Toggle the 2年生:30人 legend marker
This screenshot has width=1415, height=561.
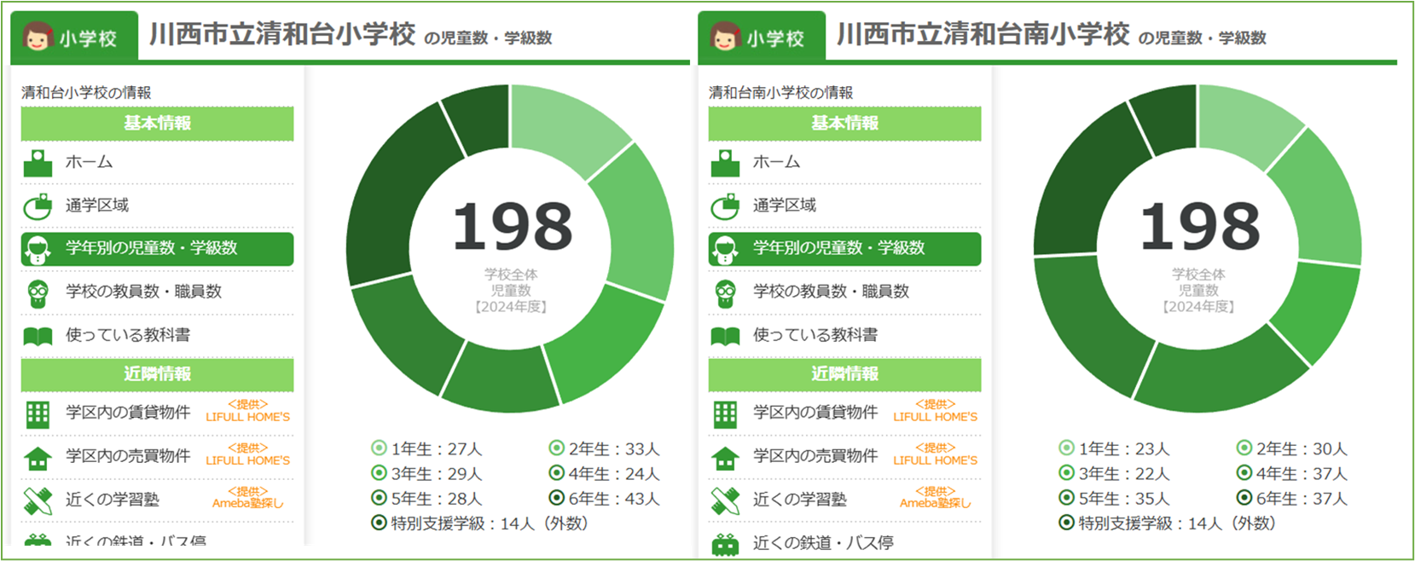tap(1244, 448)
